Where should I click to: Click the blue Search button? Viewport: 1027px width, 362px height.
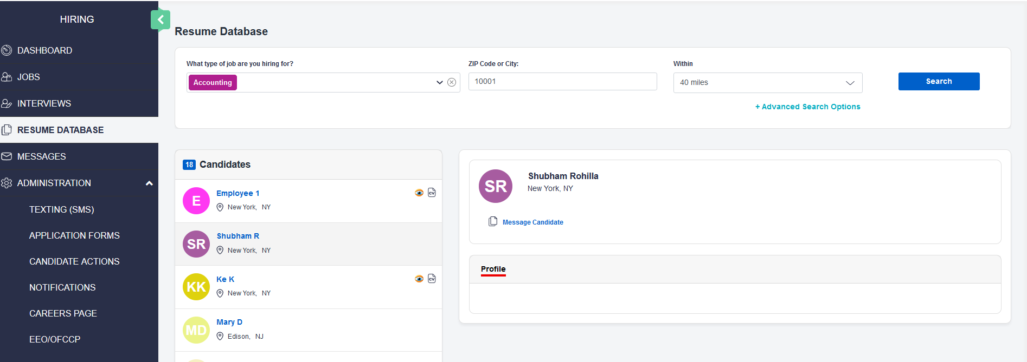[939, 81]
